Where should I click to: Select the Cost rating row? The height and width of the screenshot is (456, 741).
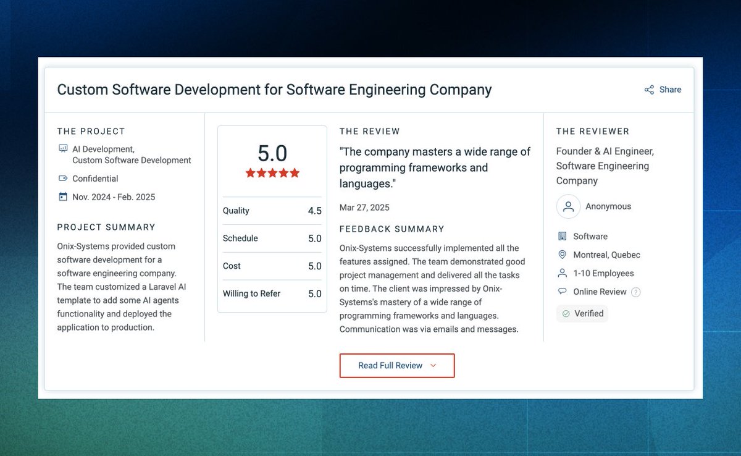click(272, 266)
